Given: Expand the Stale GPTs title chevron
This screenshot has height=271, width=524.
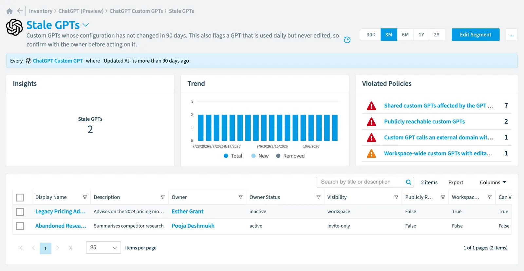Looking at the screenshot, I should (86, 25).
